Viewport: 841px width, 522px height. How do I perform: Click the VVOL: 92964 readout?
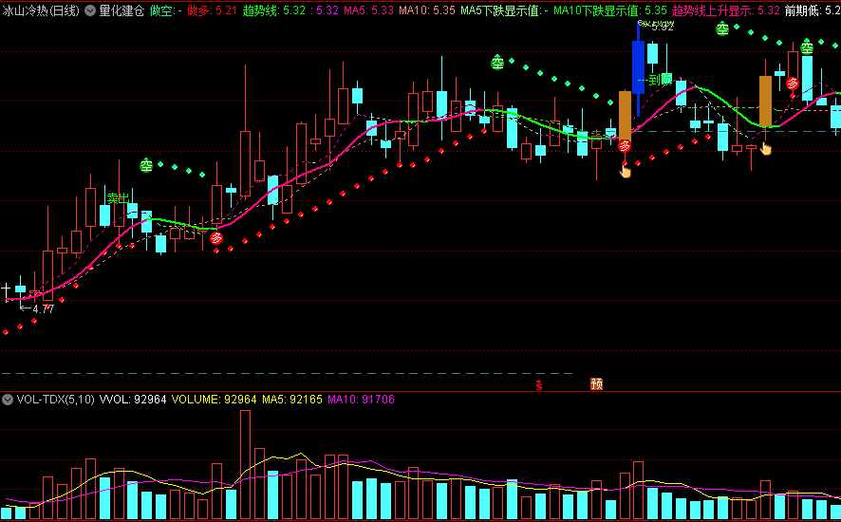click(x=133, y=400)
